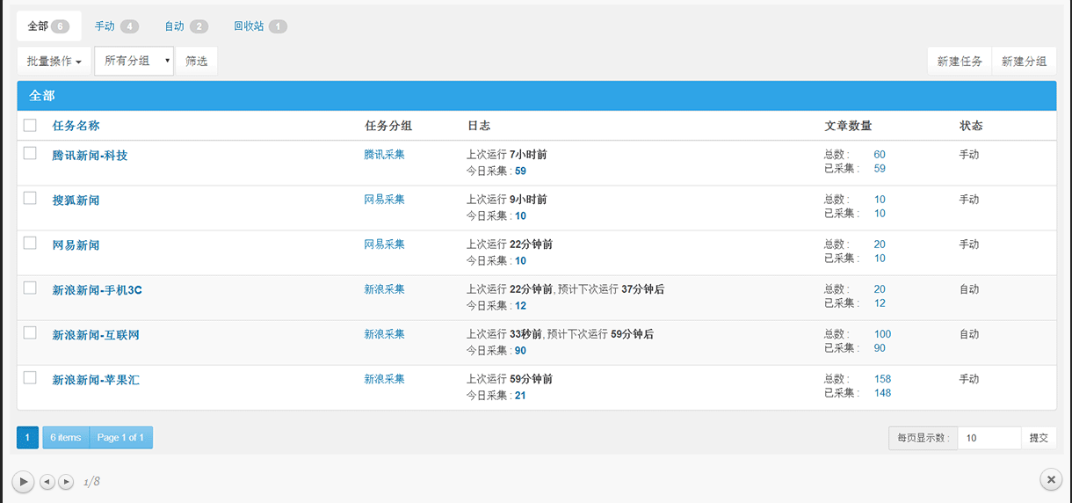Viewport: 1072px width, 503px height.
Task: Switch to the 自动 tab
Action: click(x=185, y=26)
